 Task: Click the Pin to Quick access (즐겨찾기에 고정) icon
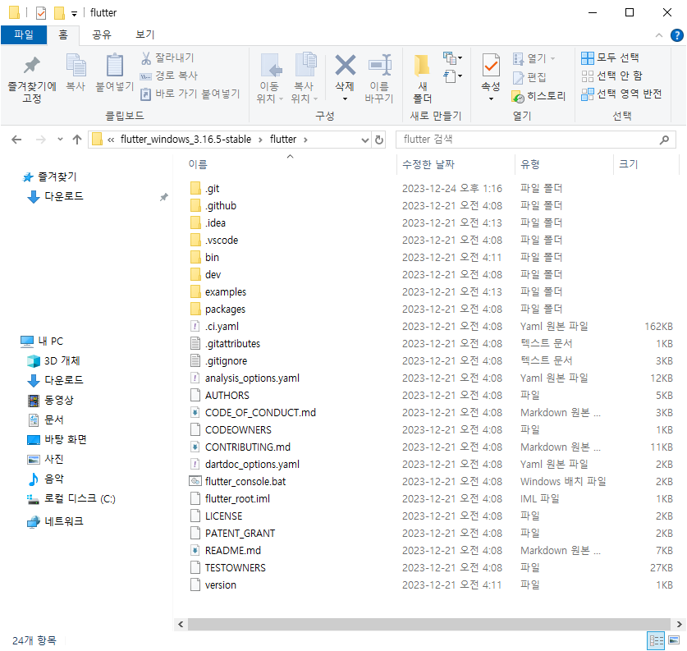pyautogui.click(x=31, y=66)
